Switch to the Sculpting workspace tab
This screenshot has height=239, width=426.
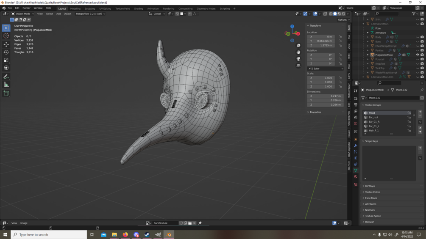click(x=90, y=8)
